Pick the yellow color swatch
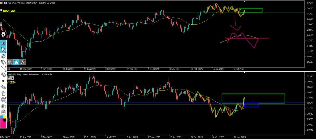The width and height of the screenshot is (316, 140). (x=5, y=117)
